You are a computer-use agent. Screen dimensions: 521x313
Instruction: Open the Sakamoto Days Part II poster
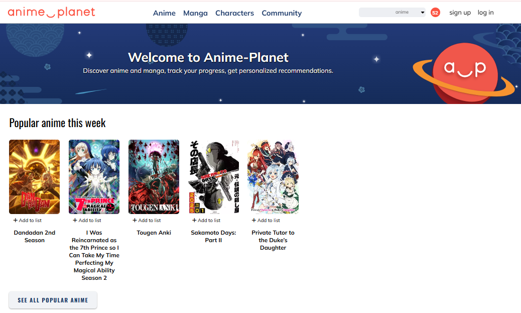click(213, 177)
